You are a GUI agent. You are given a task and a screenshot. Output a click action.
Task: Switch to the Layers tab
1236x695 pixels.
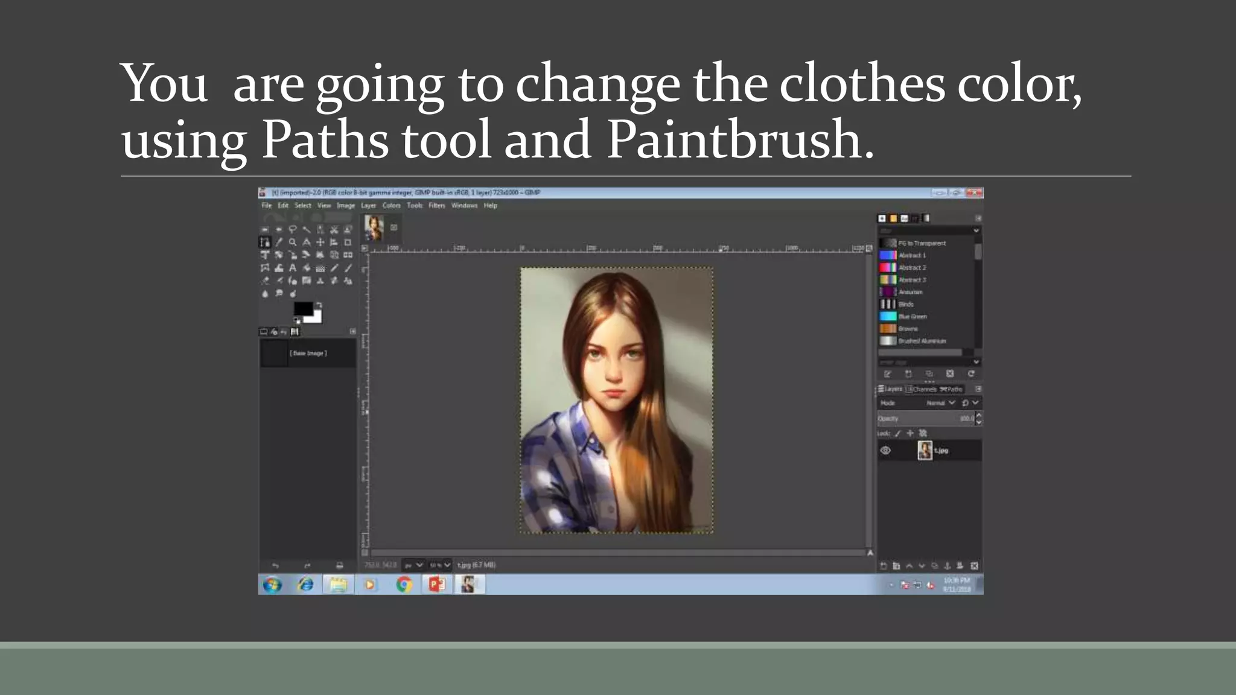click(x=890, y=389)
